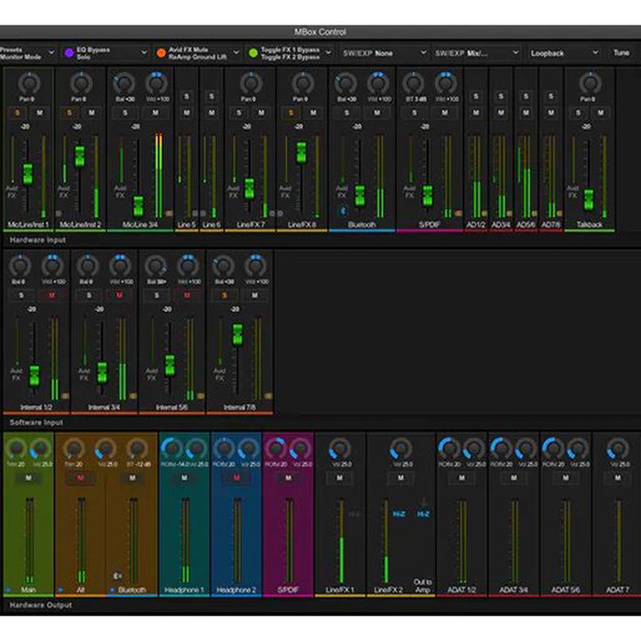Click the Bluetooth icon on Bluetooth input channel
The image size is (641, 641).
click(x=343, y=211)
